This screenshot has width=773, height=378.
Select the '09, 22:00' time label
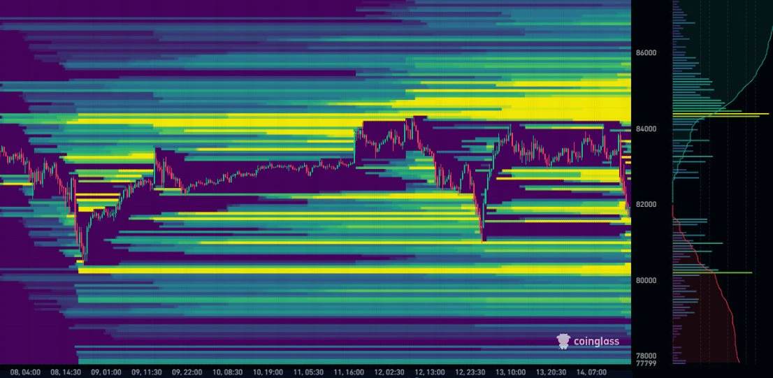tap(187, 372)
